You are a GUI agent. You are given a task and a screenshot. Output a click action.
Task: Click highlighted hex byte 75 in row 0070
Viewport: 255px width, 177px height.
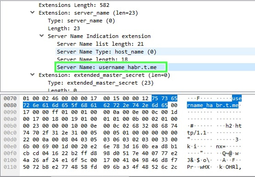pos(155,98)
